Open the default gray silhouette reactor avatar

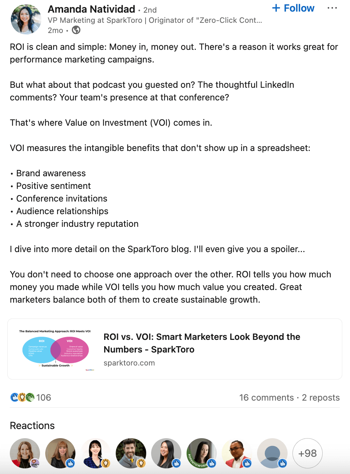(x=272, y=453)
